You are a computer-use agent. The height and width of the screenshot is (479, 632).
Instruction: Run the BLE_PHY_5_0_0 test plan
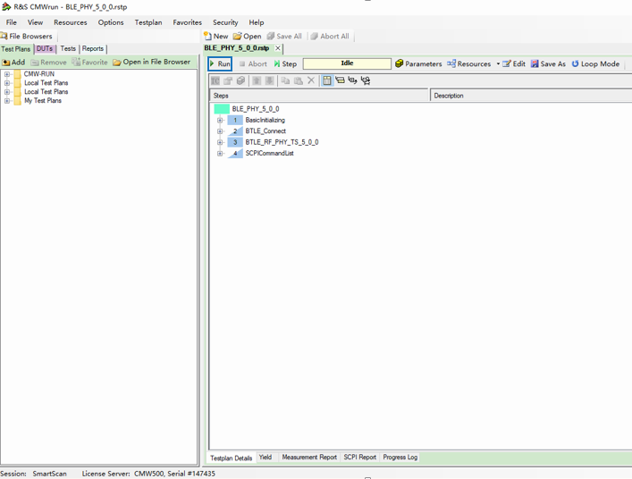click(220, 64)
